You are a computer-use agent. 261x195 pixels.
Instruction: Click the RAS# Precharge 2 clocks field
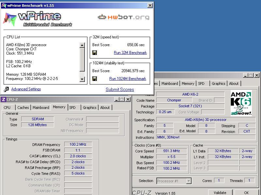(78, 167)
